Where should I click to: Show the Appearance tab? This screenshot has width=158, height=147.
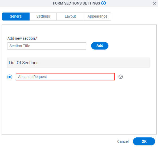click(97, 17)
